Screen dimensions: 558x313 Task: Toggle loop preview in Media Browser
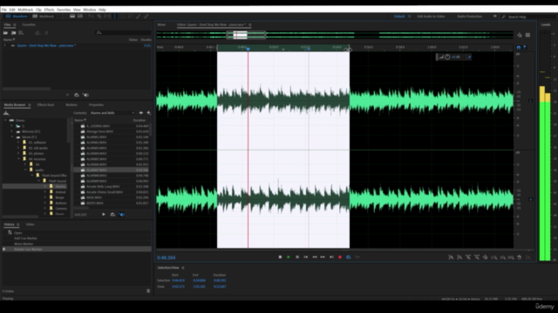[x=112, y=215]
